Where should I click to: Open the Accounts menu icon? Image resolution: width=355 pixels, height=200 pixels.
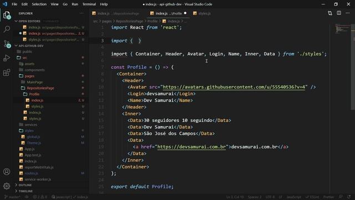click(7, 172)
